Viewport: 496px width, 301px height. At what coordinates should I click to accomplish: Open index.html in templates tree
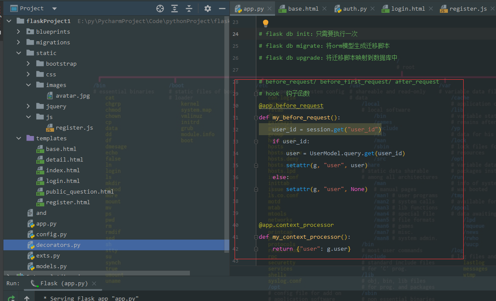click(63, 170)
